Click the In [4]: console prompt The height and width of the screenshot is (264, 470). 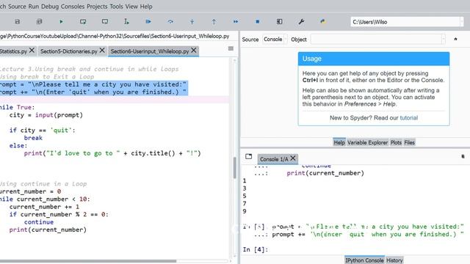point(256,249)
